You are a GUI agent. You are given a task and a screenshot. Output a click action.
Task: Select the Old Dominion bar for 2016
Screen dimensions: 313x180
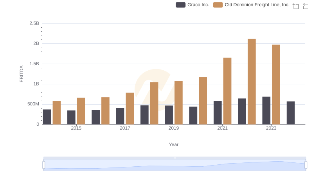click(x=105, y=111)
